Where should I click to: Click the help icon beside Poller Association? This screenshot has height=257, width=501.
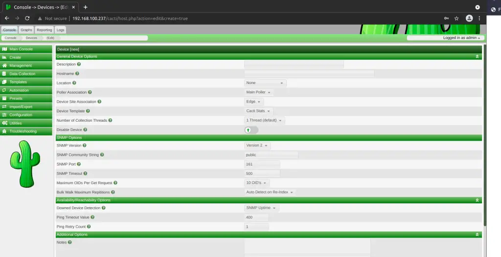point(90,92)
